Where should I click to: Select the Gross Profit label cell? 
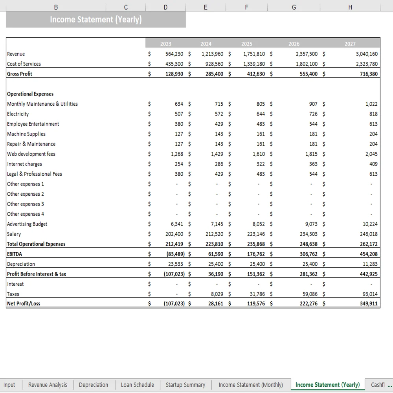pyautogui.click(x=19, y=73)
